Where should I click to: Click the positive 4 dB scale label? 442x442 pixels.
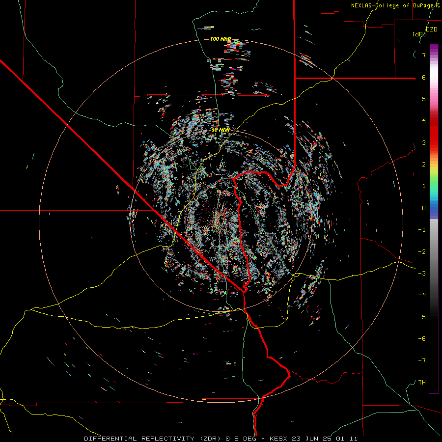pyautogui.click(x=424, y=121)
